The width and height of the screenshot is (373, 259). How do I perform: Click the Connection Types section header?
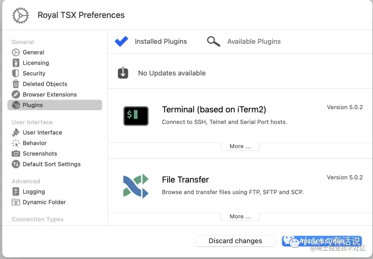click(38, 219)
